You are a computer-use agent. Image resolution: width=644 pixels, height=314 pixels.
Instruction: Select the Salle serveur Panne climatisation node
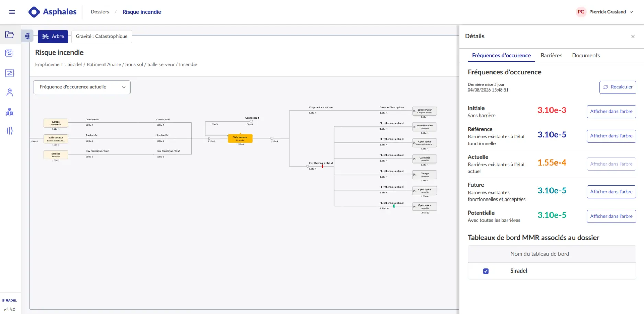pos(56,139)
